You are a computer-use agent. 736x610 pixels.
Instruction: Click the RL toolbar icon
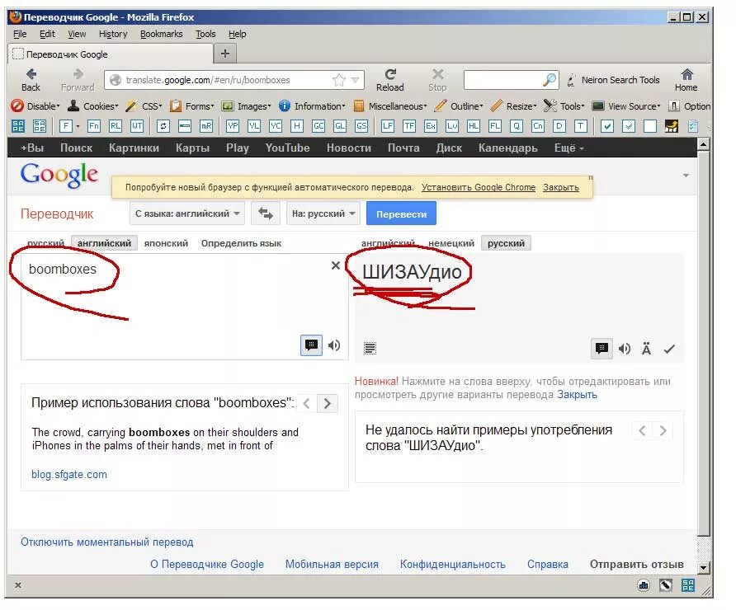116,126
